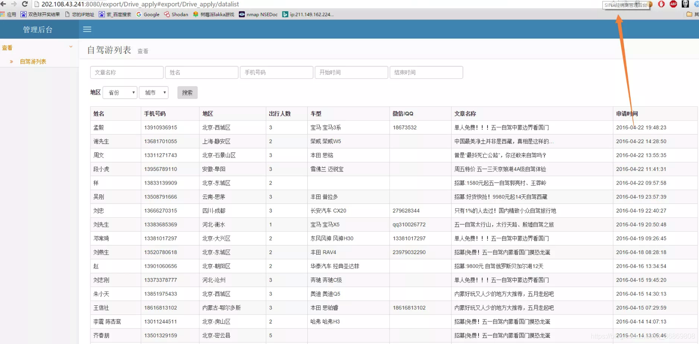699x344 pixels.
Task: Click the 搜索 search button
Action: (187, 93)
